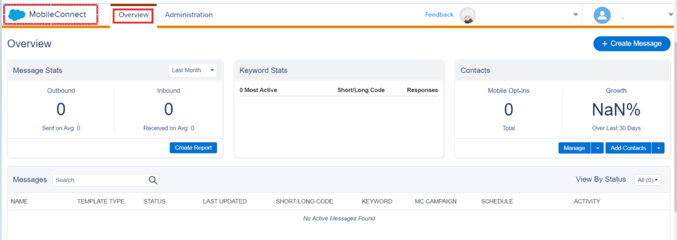Click 'Received on Avg: 0' text
This screenshot has width=677, height=240.
(x=169, y=128)
